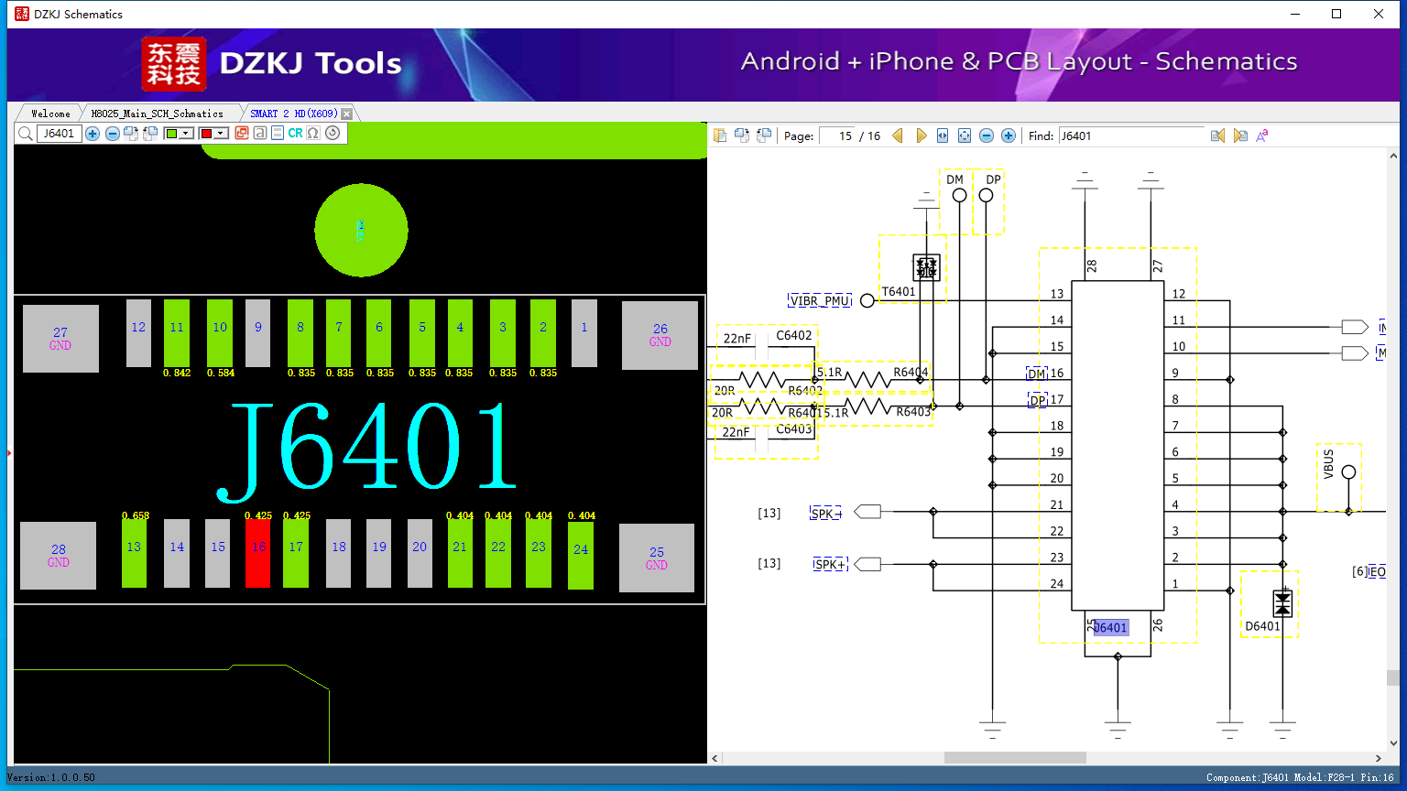Image resolution: width=1407 pixels, height=791 pixels.
Task: Click the SPK- net label
Action: (826, 514)
